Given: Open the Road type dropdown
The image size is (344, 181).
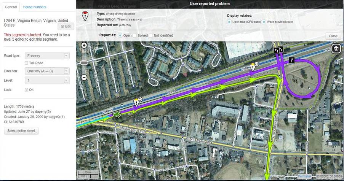Looking at the screenshot, I should tap(47, 56).
